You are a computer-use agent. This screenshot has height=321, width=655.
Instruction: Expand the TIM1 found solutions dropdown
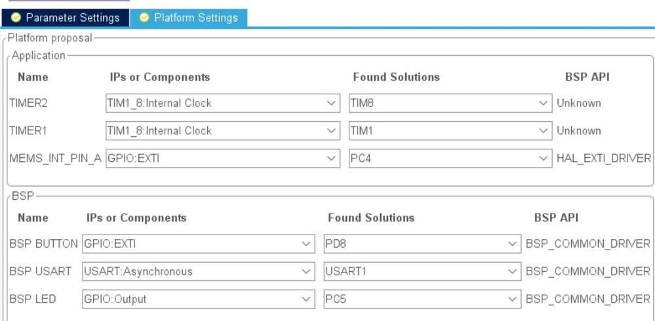click(x=450, y=130)
